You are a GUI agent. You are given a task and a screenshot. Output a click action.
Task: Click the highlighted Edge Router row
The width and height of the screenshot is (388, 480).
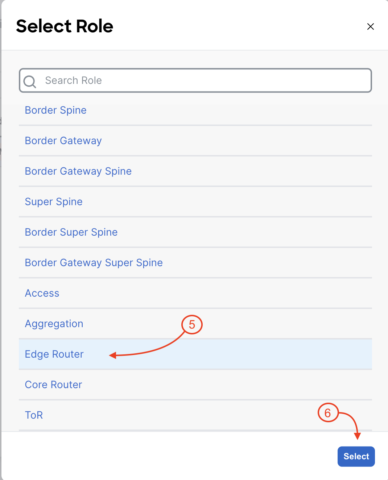[195, 354]
